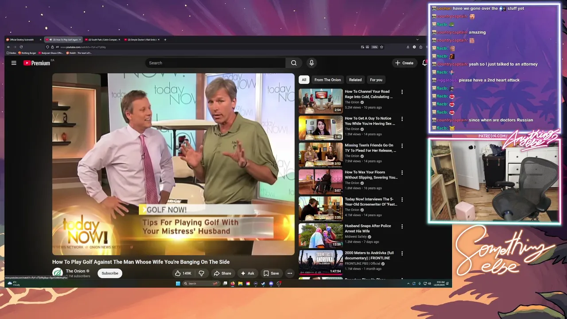567x319 pixels.
Task: Open Steam from the taskbar
Action: click(x=263, y=284)
